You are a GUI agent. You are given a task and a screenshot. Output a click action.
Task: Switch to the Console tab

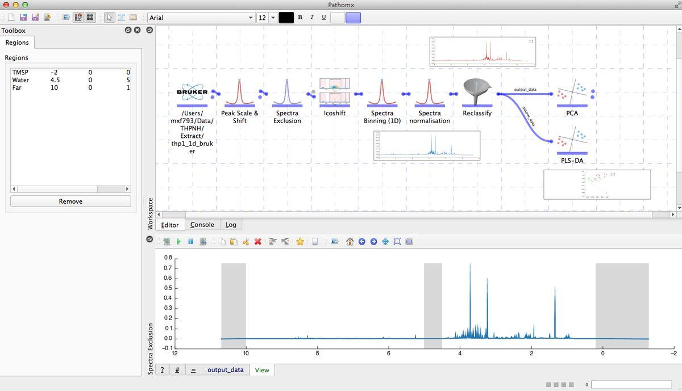(x=202, y=225)
